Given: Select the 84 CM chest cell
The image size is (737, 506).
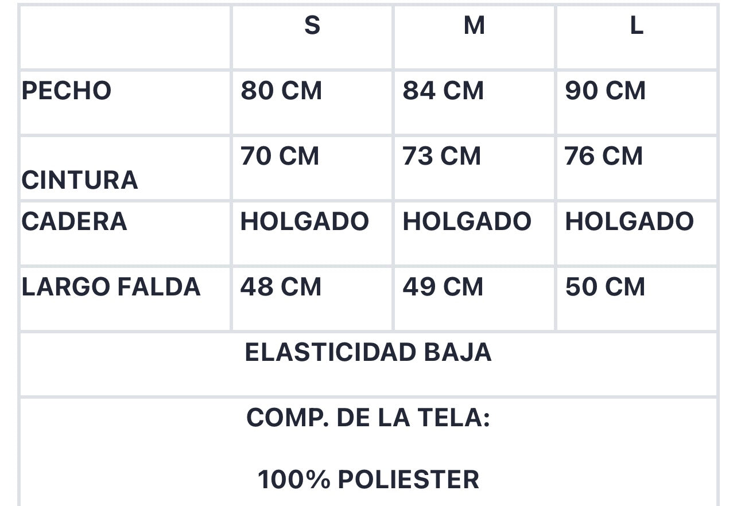Looking at the screenshot, I should point(443,91).
